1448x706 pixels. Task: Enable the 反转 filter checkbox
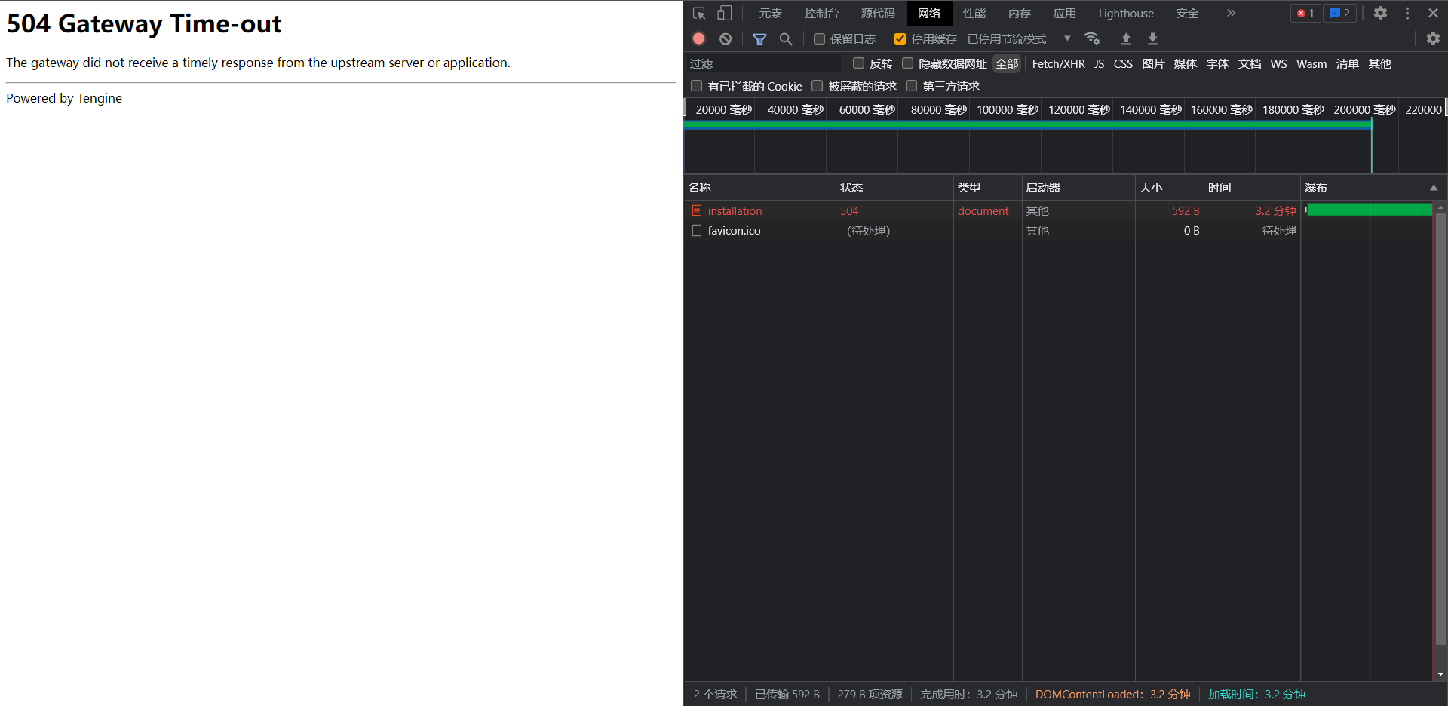coord(857,63)
